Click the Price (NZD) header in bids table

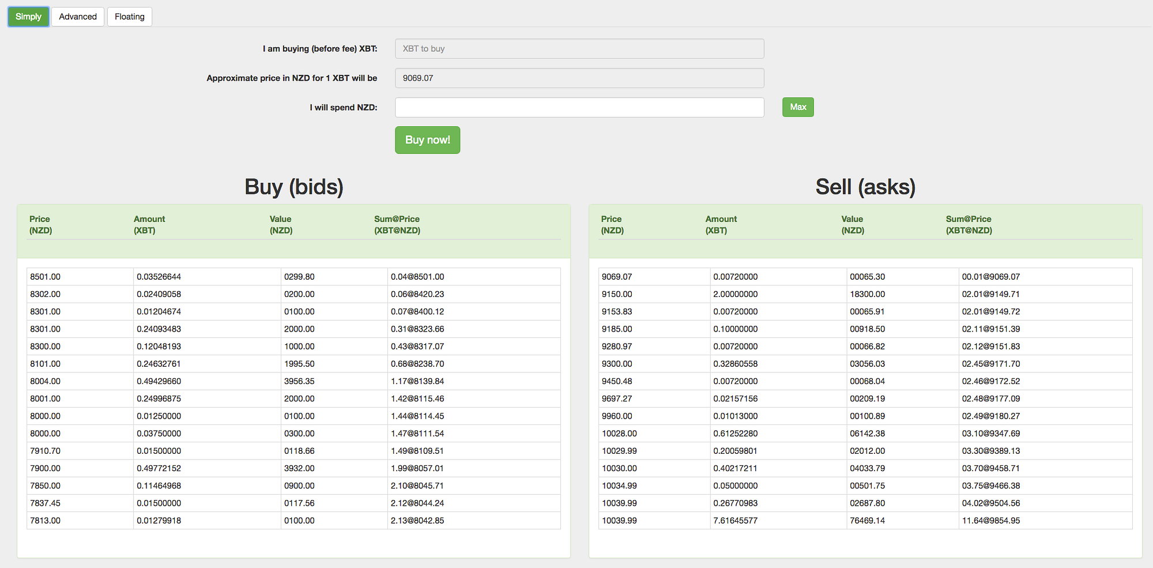pos(41,225)
